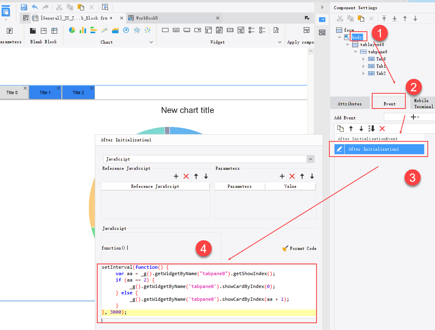Select the Scatter chart icon
This screenshot has width=435, height=330.
(x=148, y=30)
